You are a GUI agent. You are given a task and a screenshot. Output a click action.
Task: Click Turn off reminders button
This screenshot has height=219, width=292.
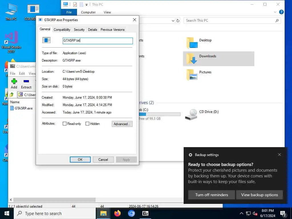pos(212,195)
